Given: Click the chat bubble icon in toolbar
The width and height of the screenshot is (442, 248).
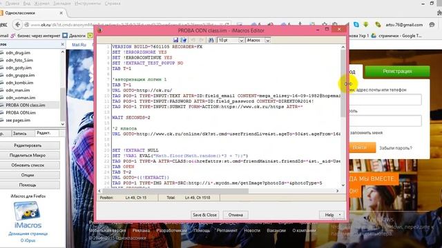Looking at the screenshot, I should 432,25.
